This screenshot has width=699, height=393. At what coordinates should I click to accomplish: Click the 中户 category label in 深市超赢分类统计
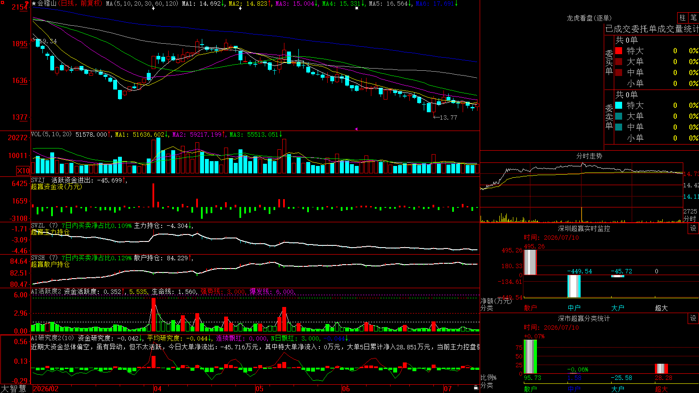coord(574,389)
